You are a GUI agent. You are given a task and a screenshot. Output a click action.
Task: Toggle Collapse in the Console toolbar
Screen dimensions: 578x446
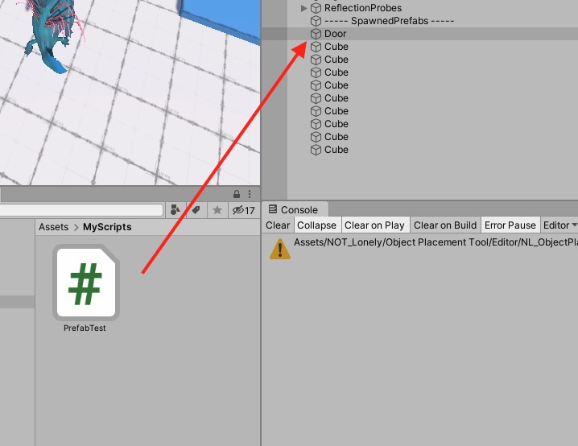tap(316, 225)
